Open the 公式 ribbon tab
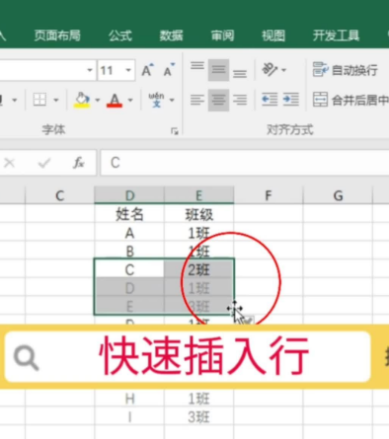Screen dimensions: 389x439 [120, 36]
